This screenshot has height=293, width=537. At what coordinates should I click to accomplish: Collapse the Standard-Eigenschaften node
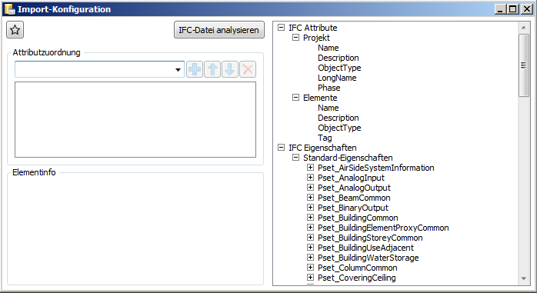[295, 158]
